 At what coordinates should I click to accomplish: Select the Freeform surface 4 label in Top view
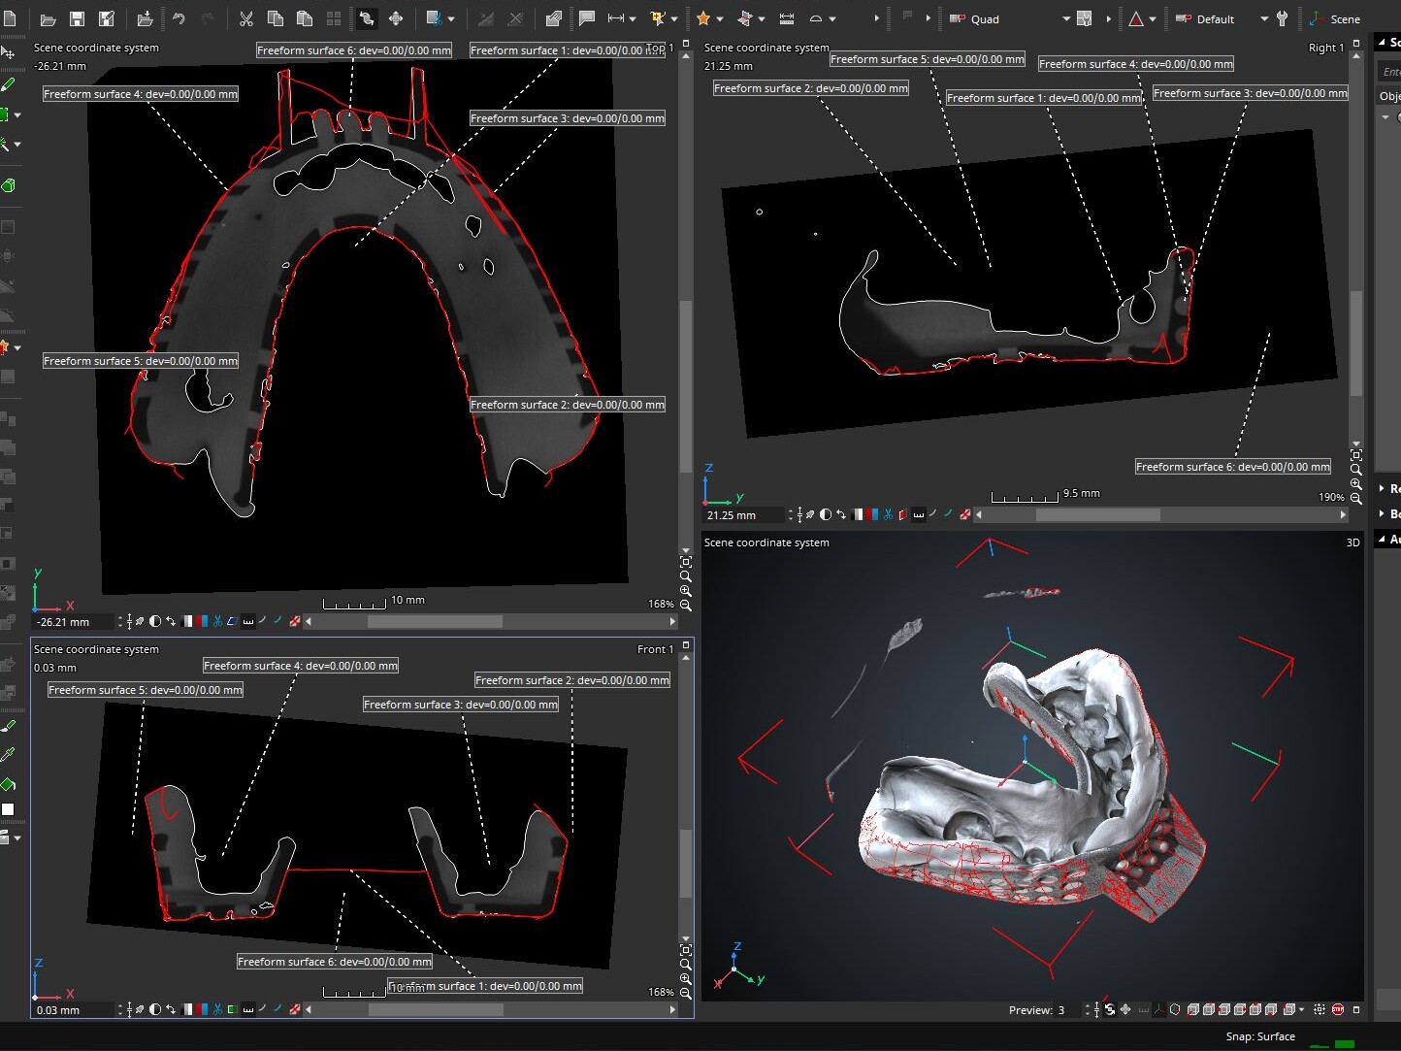pos(141,94)
